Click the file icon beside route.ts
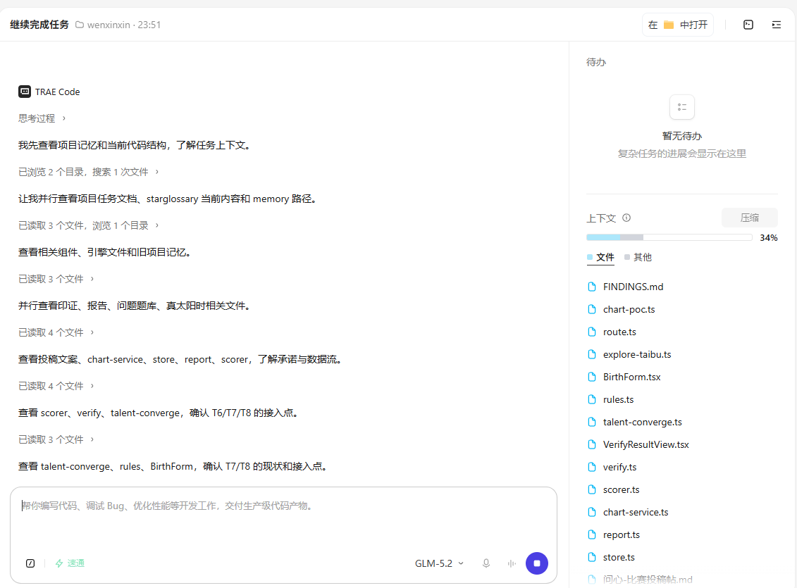The height and width of the screenshot is (588, 797). pos(592,332)
